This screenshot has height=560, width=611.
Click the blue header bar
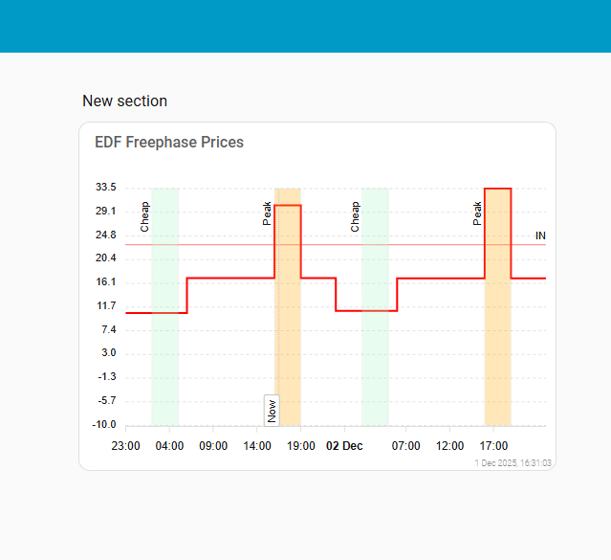click(x=305, y=26)
